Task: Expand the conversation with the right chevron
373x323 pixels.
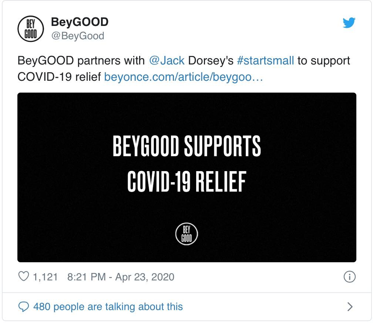Action: 350,307
